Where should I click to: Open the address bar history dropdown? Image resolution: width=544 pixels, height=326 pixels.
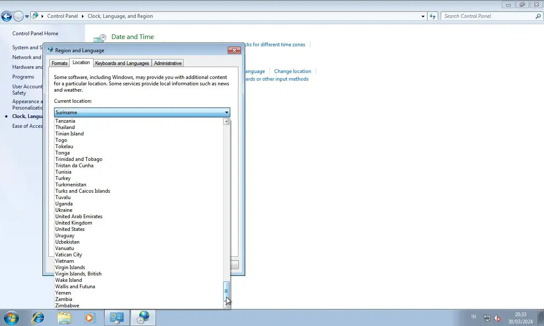point(423,16)
